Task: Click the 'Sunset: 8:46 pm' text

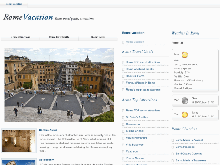Action: (183, 88)
